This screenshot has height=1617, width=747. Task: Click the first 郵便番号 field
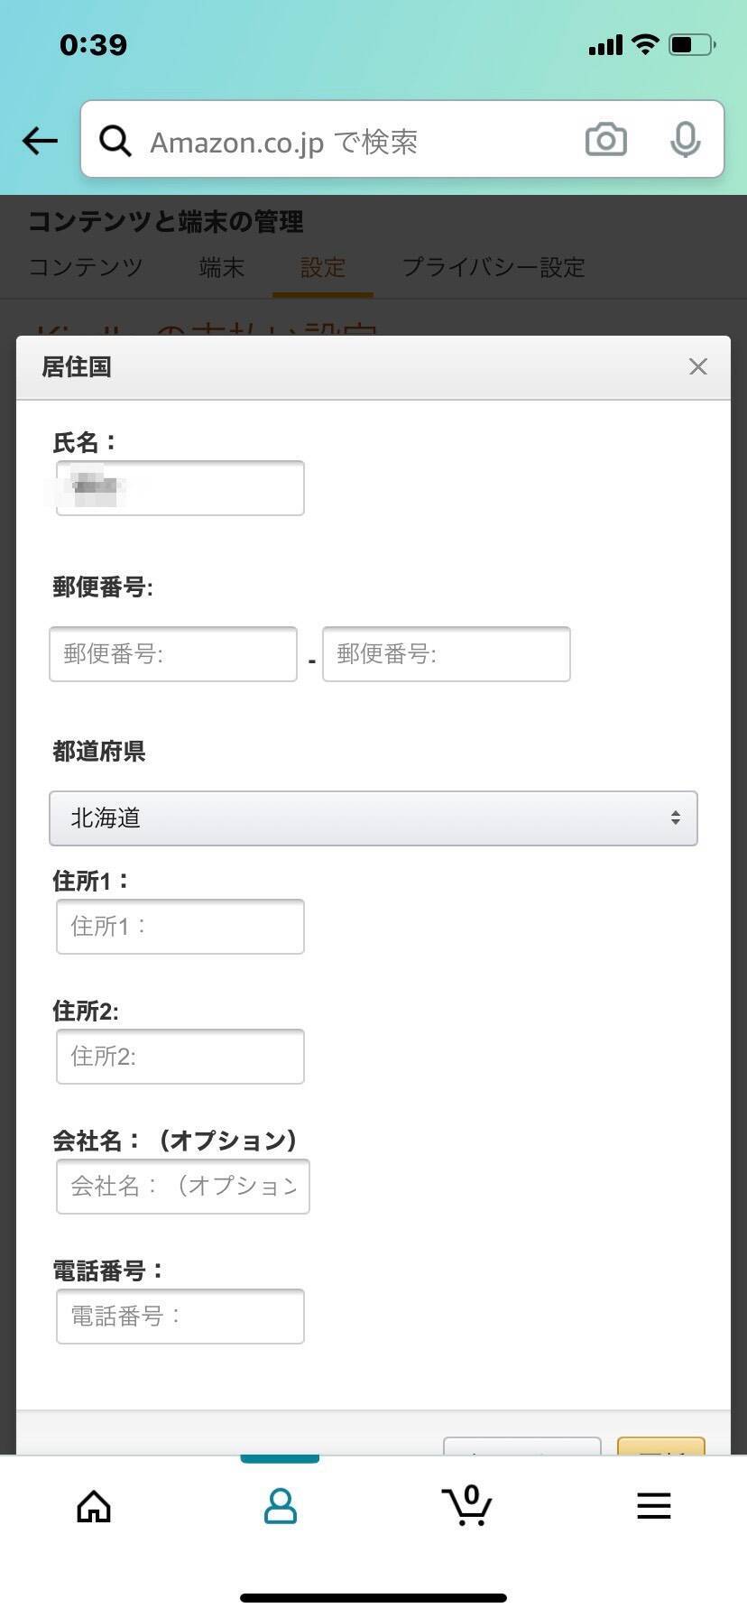pyautogui.click(x=173, y=654)
